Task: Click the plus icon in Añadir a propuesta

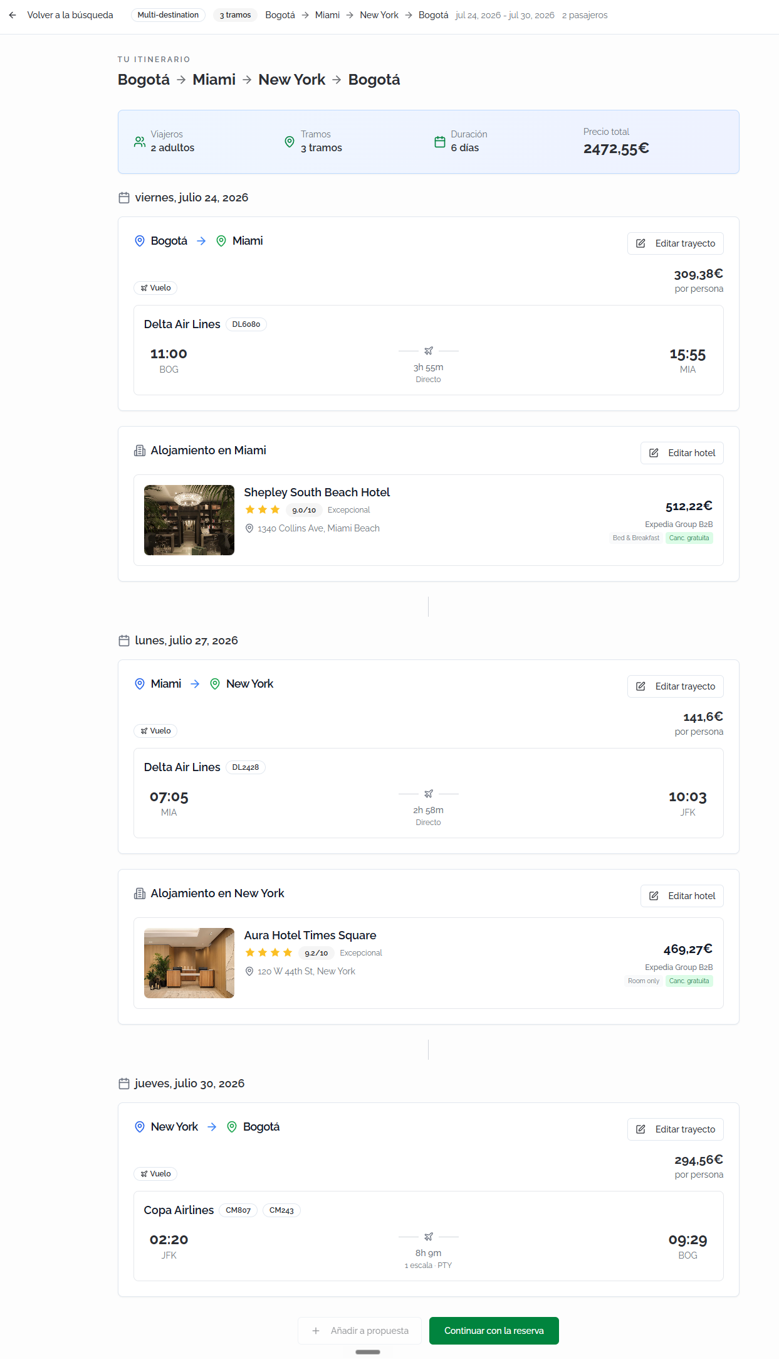Action: 316,1331
